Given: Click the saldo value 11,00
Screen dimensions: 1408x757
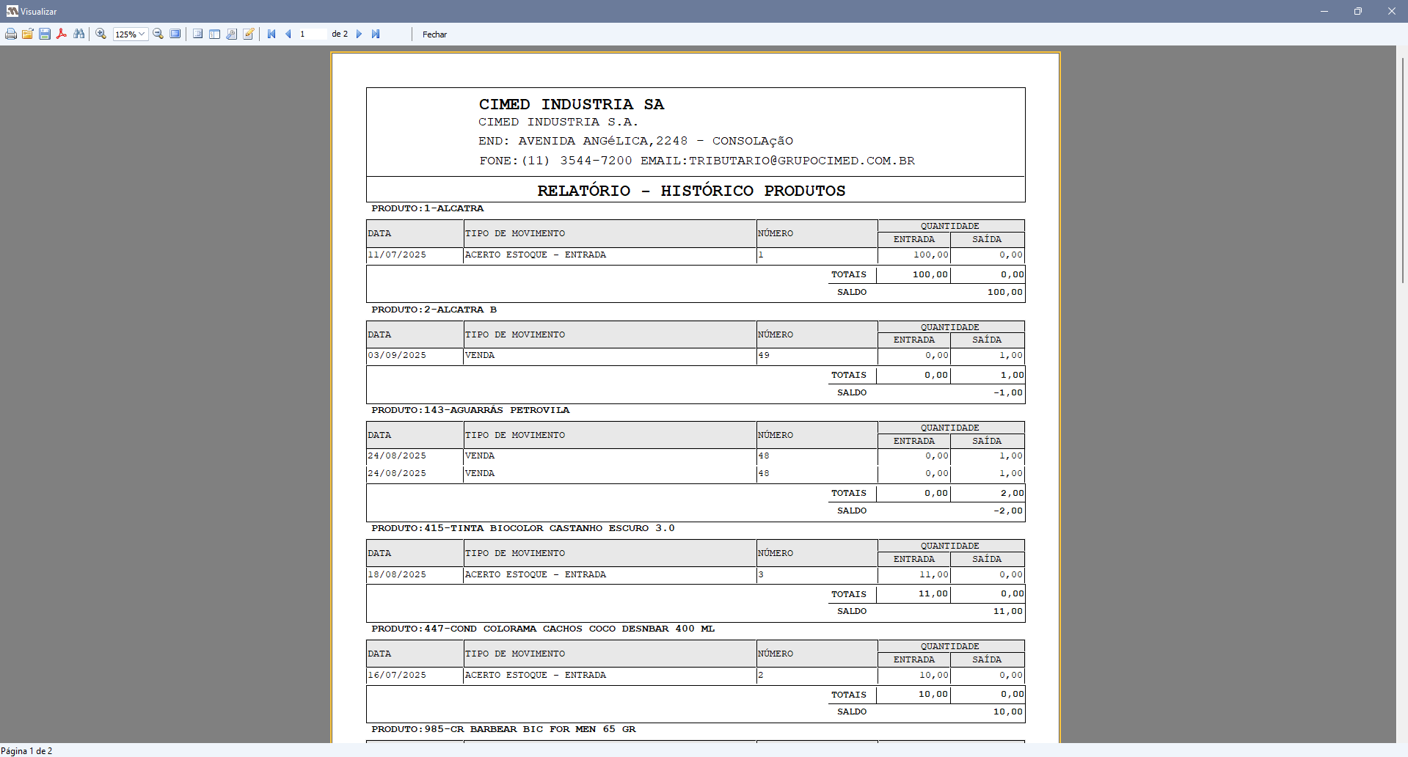Looking at the screenshot, I should pyautogui.click(x=1008, y=611).
